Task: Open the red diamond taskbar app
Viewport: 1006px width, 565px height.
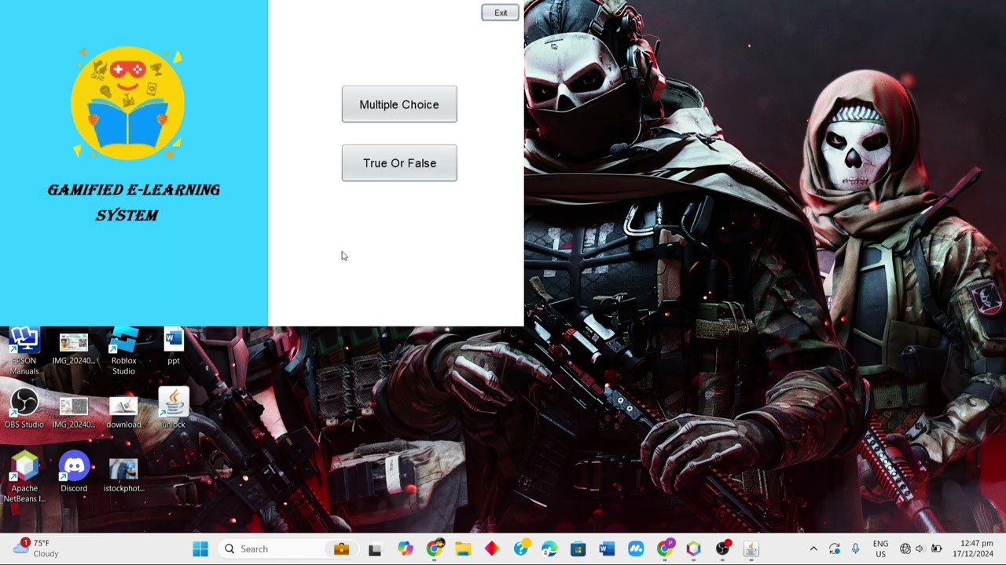Action: point(492,549)
